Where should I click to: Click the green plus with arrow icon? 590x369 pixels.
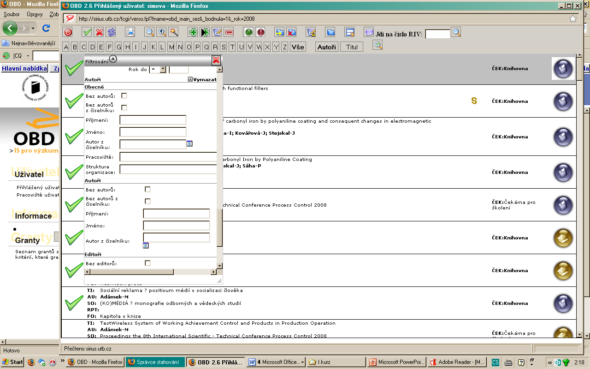click(x=205, y=32)
